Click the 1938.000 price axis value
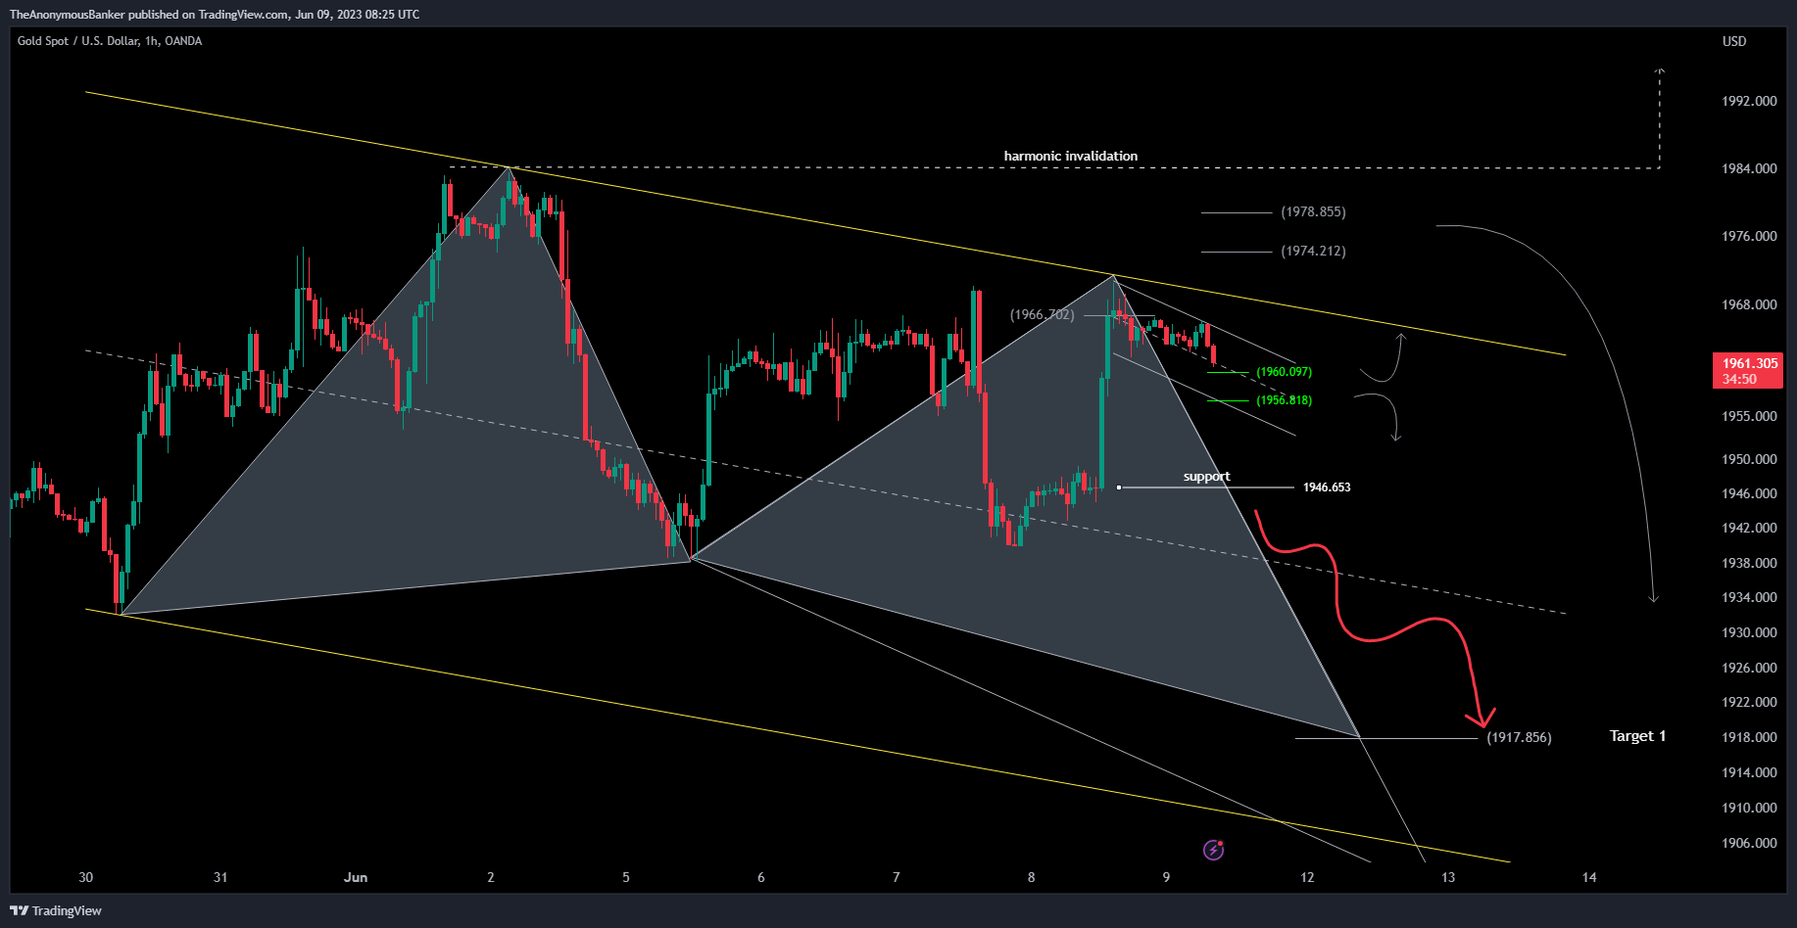 [1749, 563]
